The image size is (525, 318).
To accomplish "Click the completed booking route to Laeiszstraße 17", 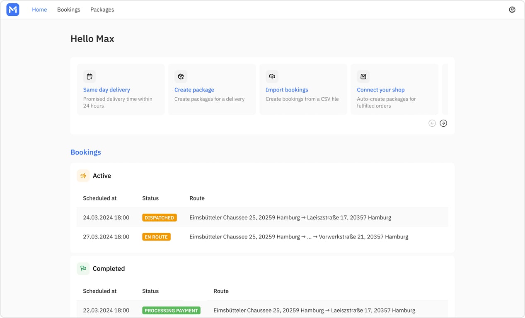I will click(x=314, y=310).
